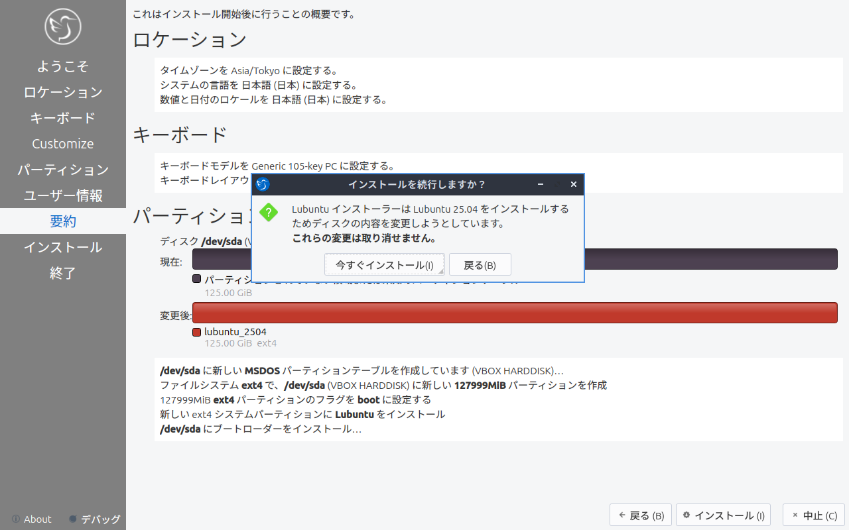Screen dimensions: 849x530
Task: Click the 変更後: label
Action: 176,315
